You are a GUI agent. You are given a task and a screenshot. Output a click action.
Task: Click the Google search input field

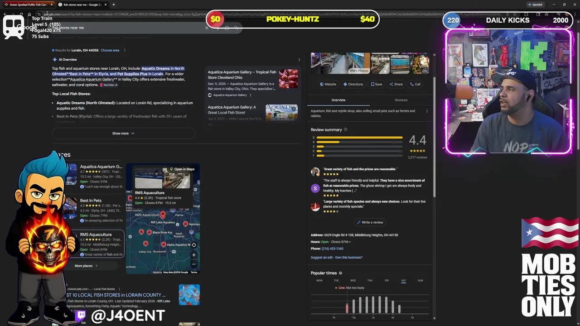(127, 28)
